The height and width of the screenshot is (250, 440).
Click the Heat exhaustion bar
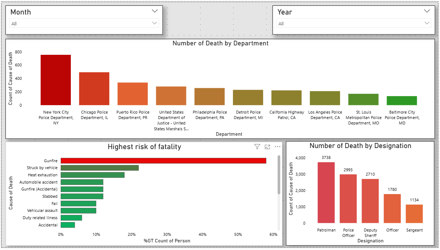click(x=92, y=175)
